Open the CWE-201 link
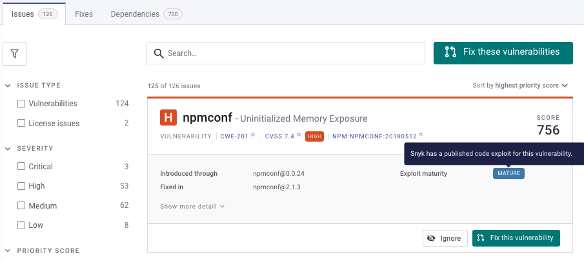Viewport: 584px width, 262px height. click(x=234, y=136)
